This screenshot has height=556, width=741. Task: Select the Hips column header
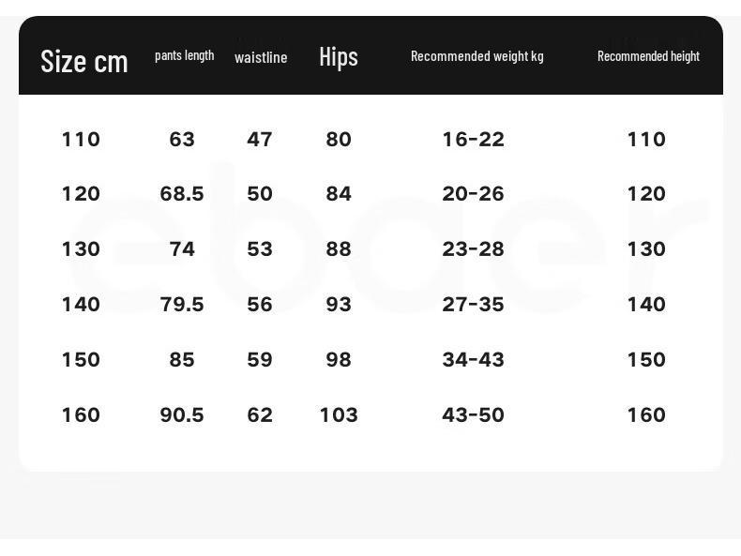(x=339, y=57)
